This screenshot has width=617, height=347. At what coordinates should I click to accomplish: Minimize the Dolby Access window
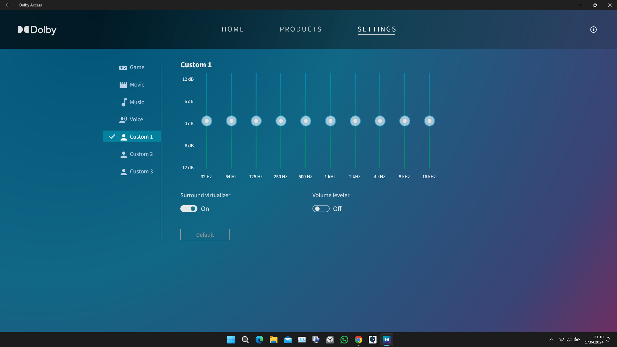point(580,5)
